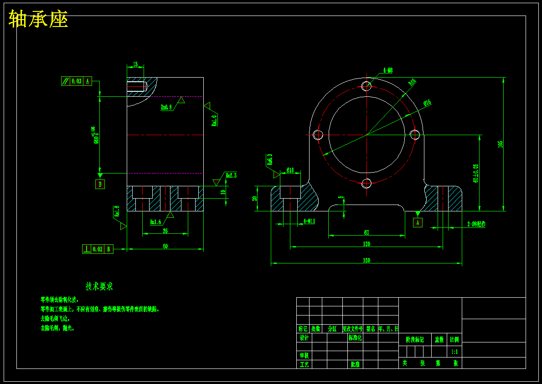
Task: Select the "60±0.05" center height dimension
Action: (476, 173)
